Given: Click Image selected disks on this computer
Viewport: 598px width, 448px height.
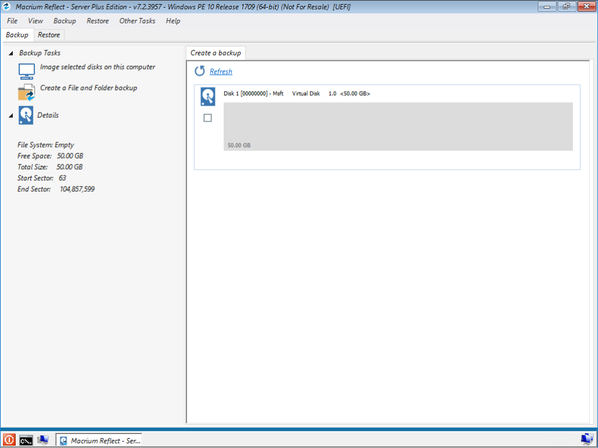Looking at the screenshot, I should pos(98,67).
